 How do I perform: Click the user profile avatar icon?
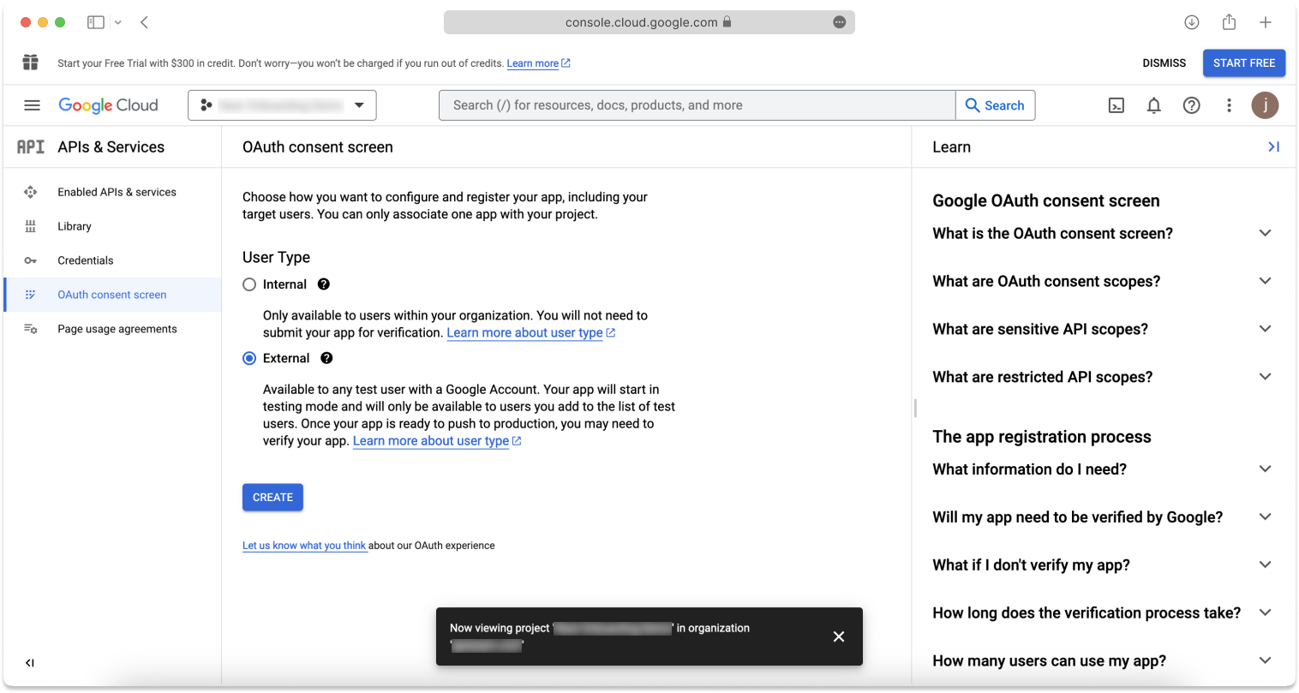point(1266,105)
